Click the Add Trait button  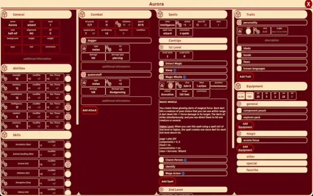pos(245,77)
